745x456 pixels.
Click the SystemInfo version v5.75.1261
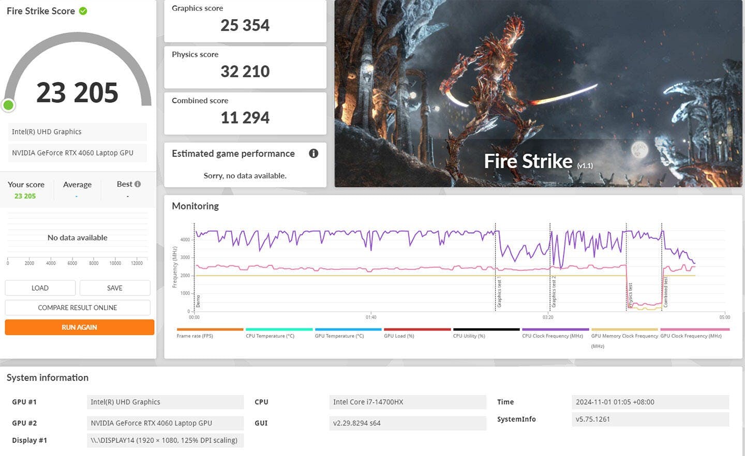point(650,419)
